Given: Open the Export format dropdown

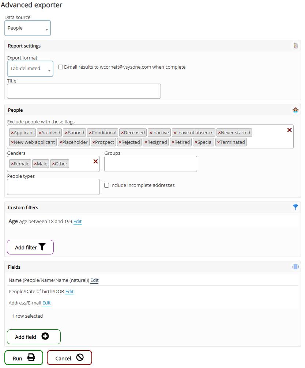Looking at the screenshot, I should 30,69.
